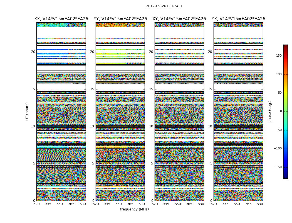Click the green zero region of colorbar
292x223 pixels.
click(x=286, y=111)
